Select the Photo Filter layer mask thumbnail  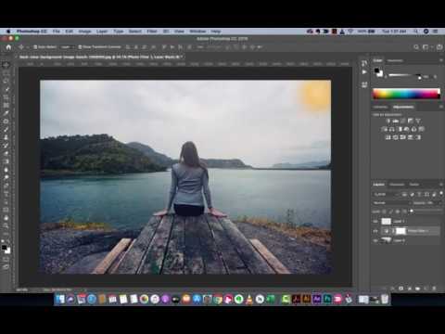coord(400,231)
